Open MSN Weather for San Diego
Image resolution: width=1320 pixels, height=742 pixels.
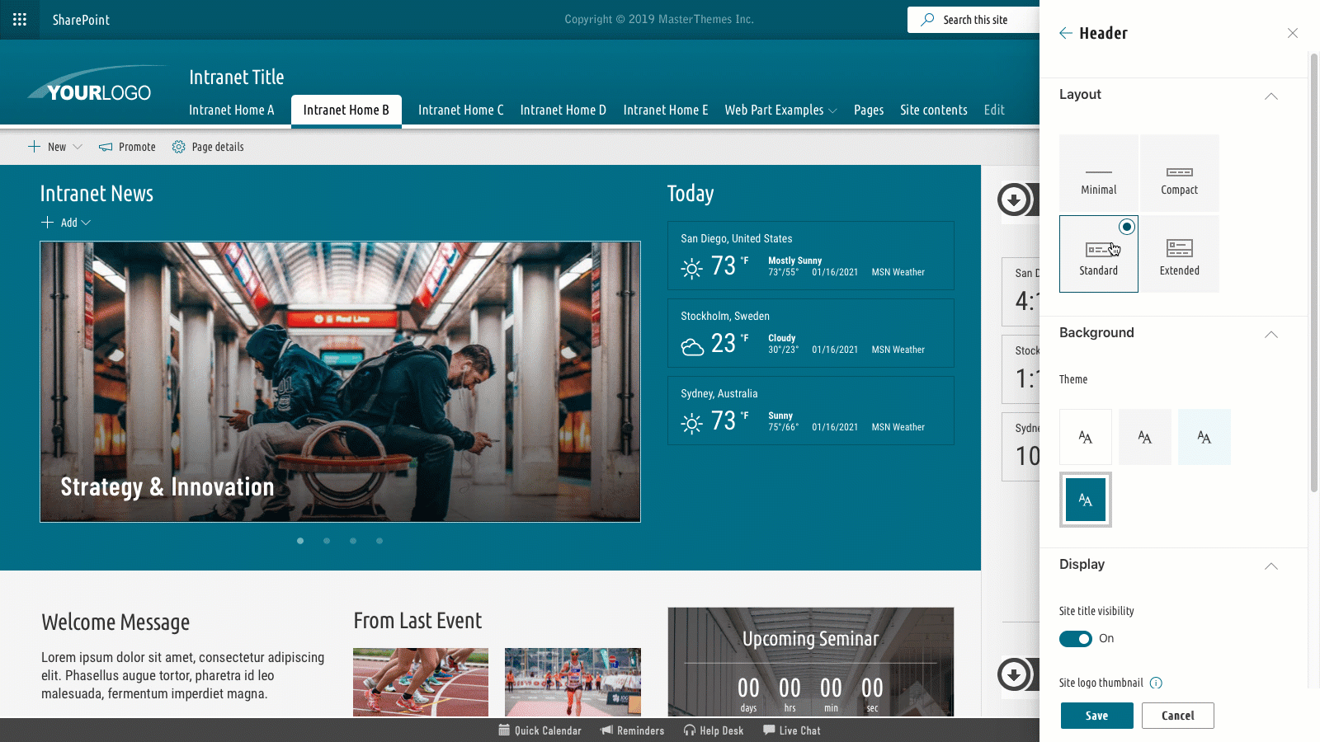(x=898, y=272)
